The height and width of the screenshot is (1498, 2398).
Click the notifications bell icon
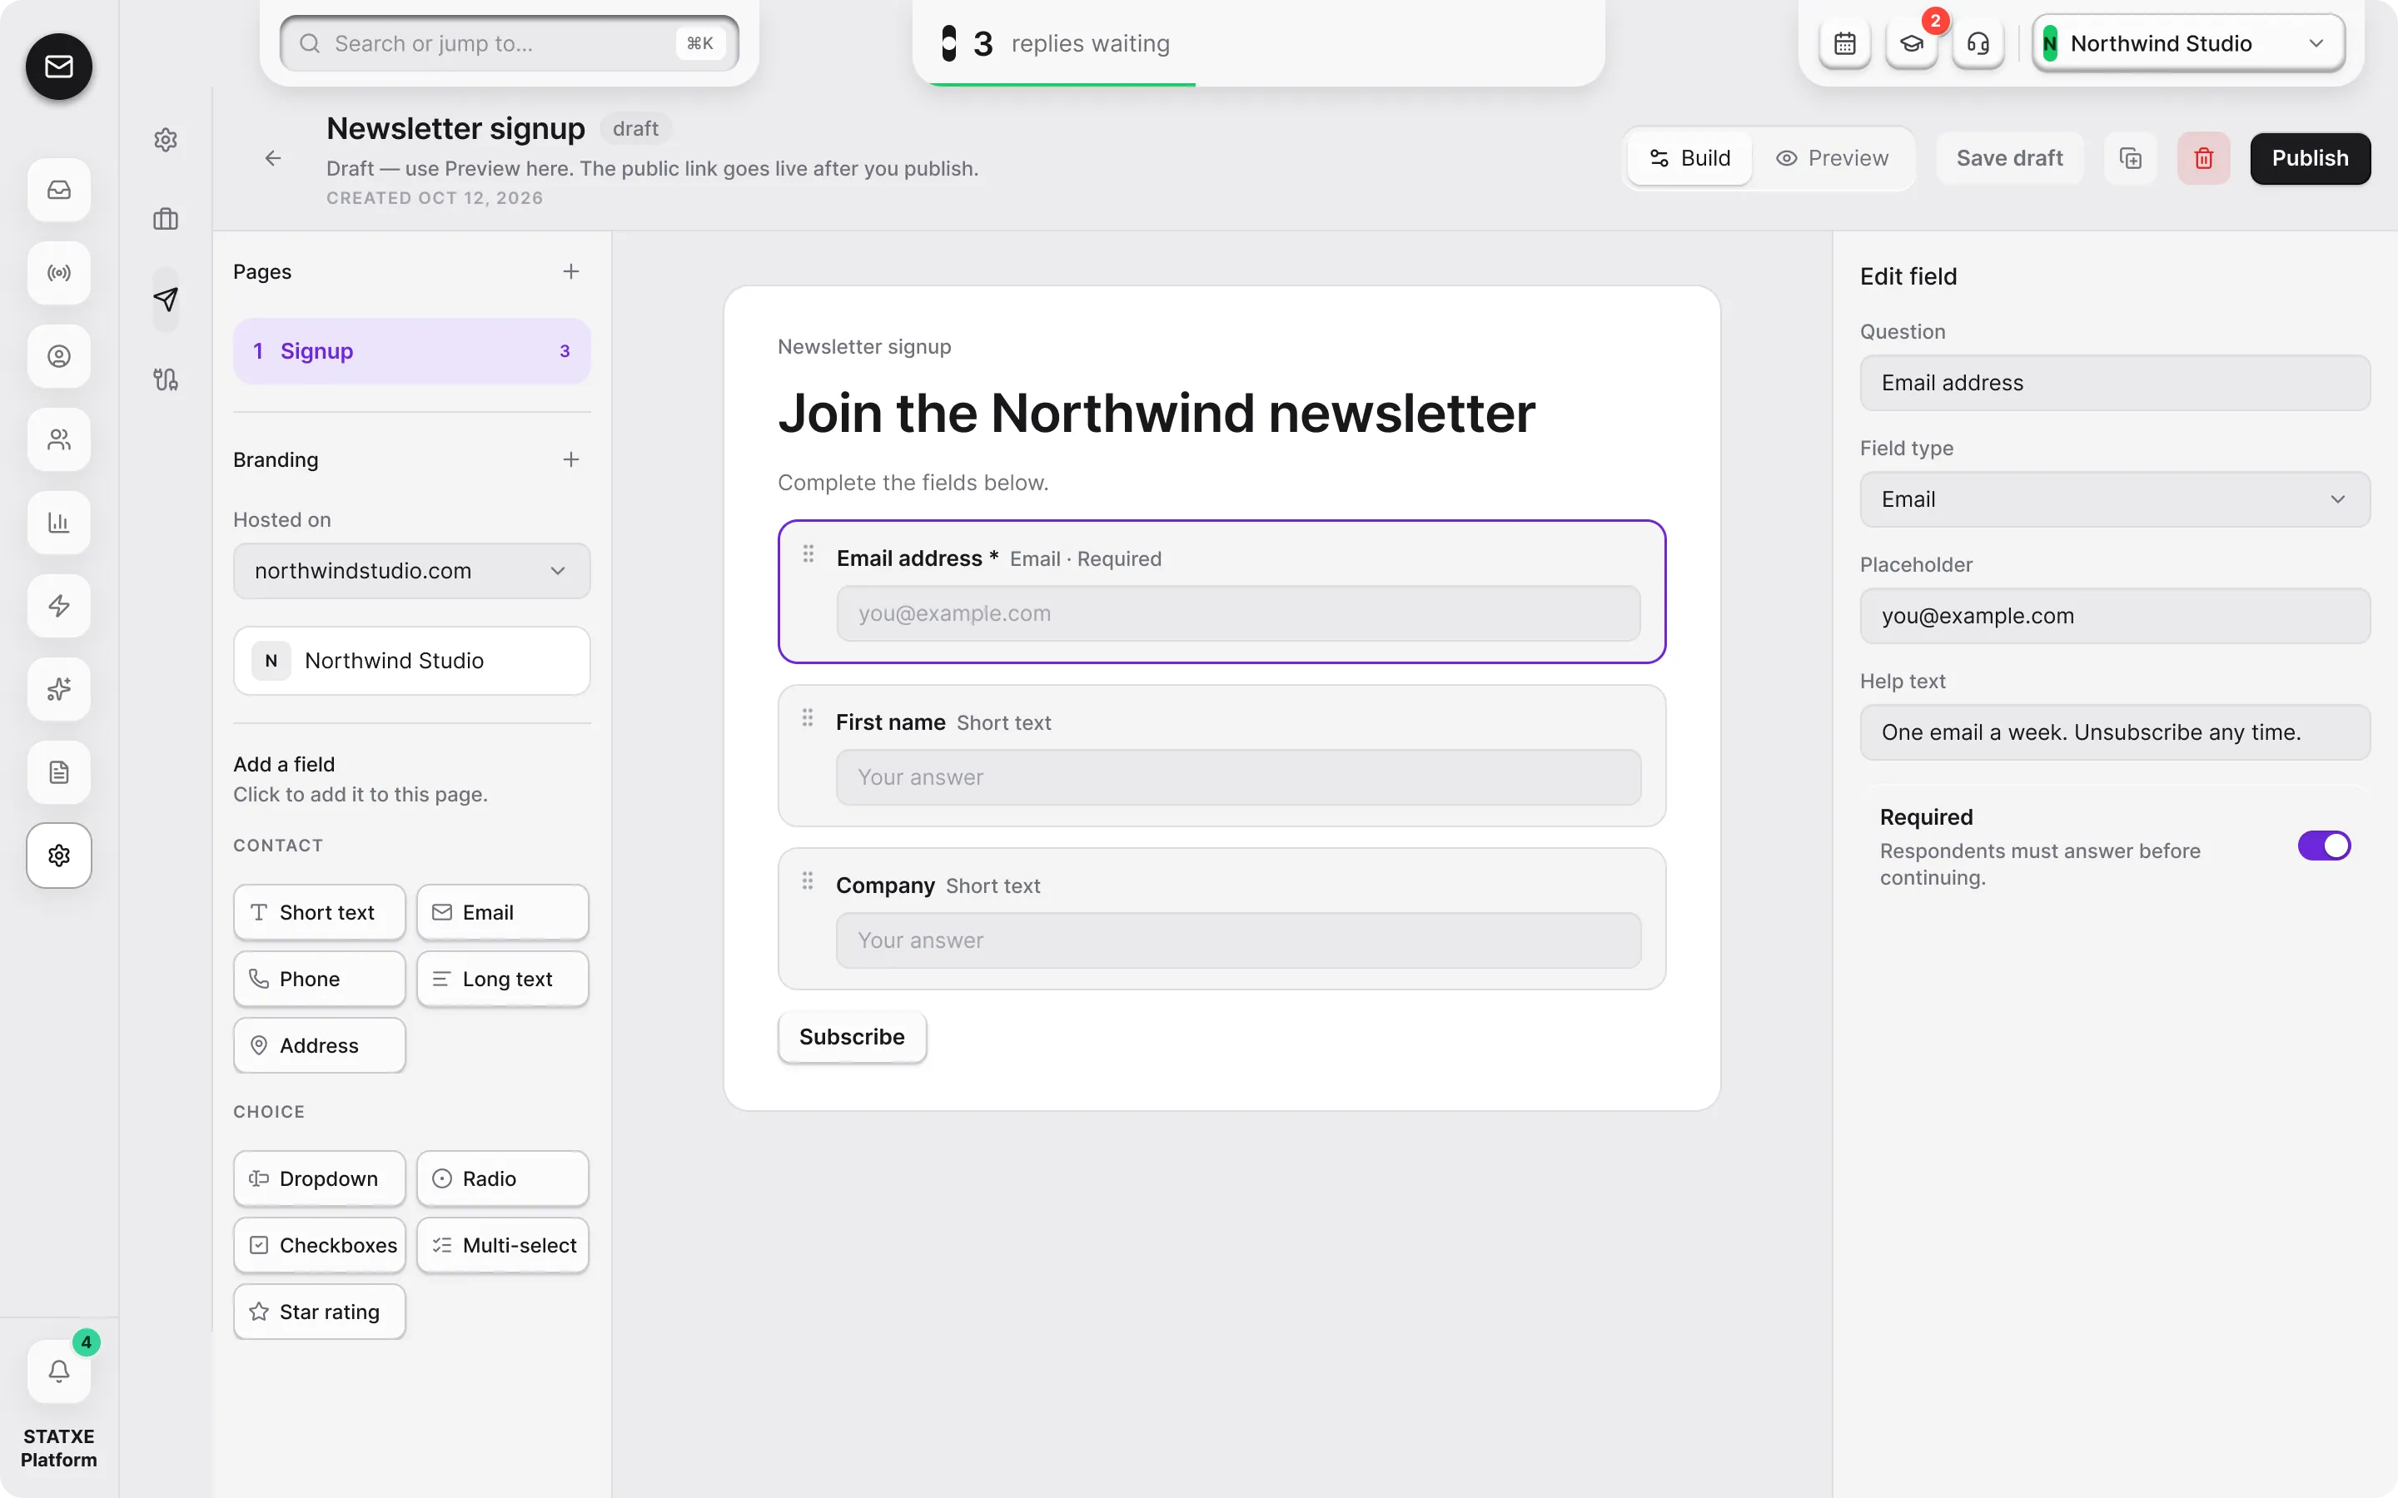click(58, 1372)
